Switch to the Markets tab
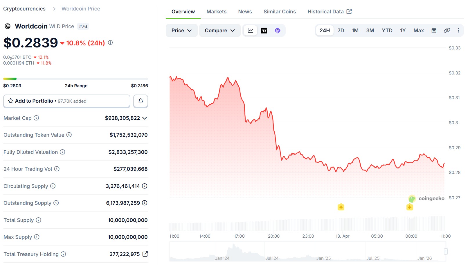468x265 pixels. [x=216, y=12]
